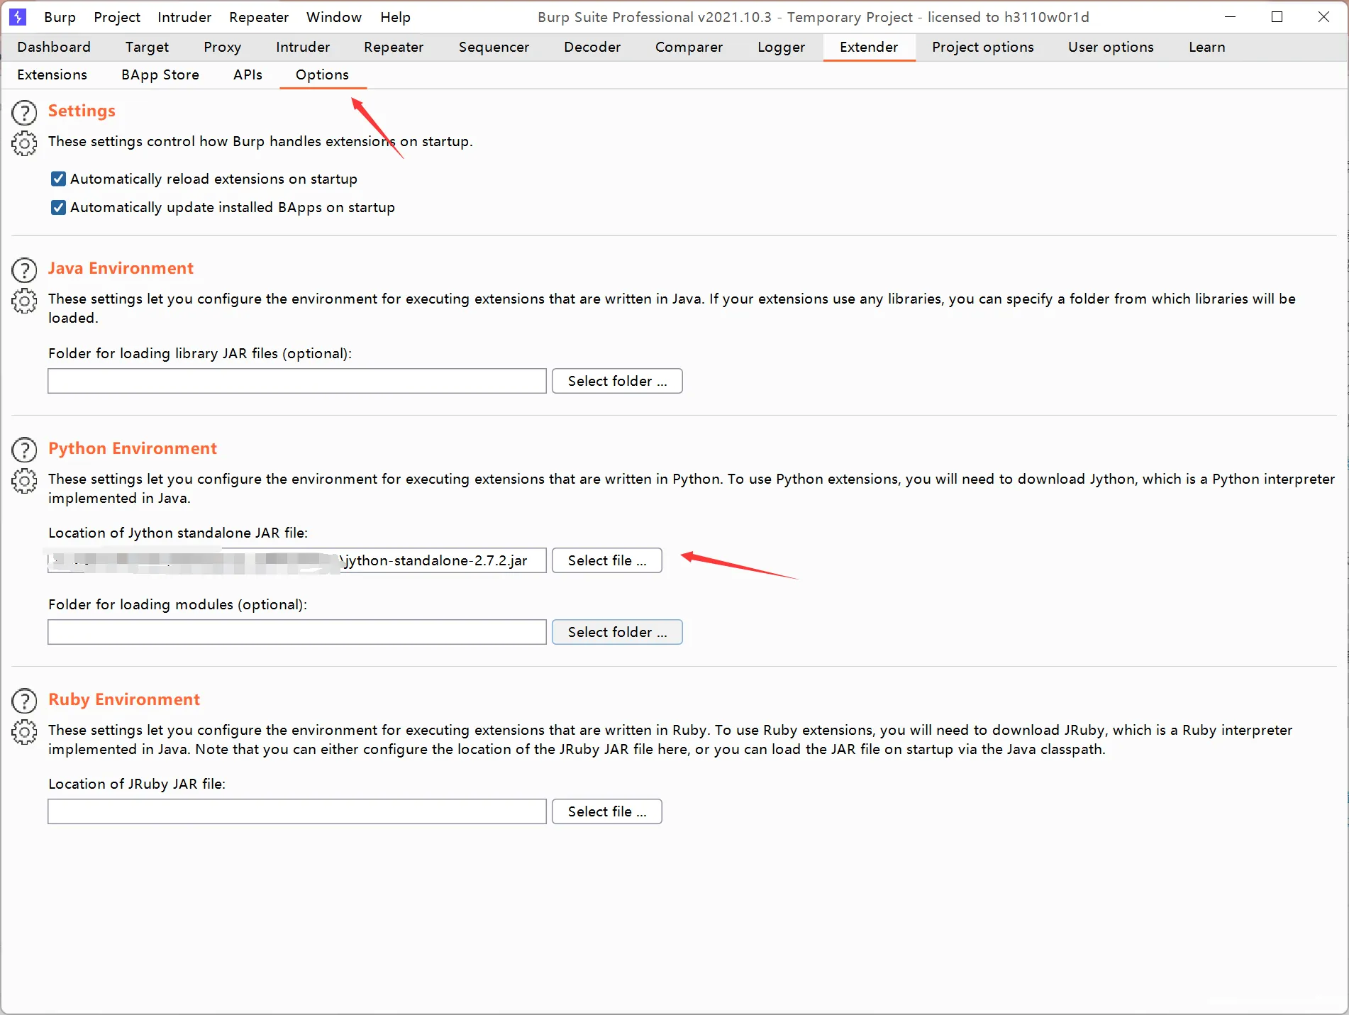1349x1015 pixels.
Task: Open the gear icon for Python Environment
Action: (x=24, y=481)
